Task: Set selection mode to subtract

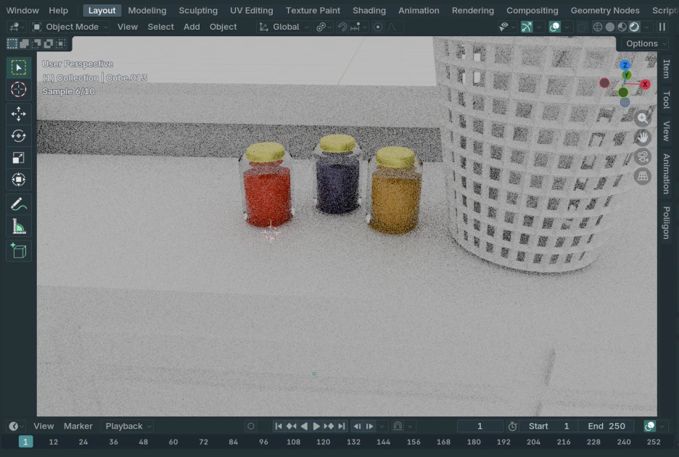Action: (36, 43)
